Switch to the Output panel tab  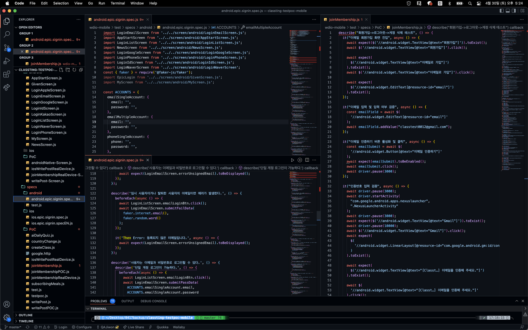pyautogui.click(x=127, y=301)
